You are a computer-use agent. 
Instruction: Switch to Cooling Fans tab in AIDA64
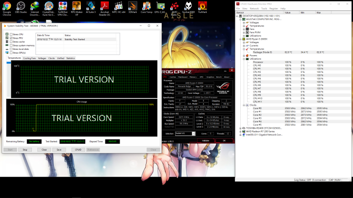29,58
